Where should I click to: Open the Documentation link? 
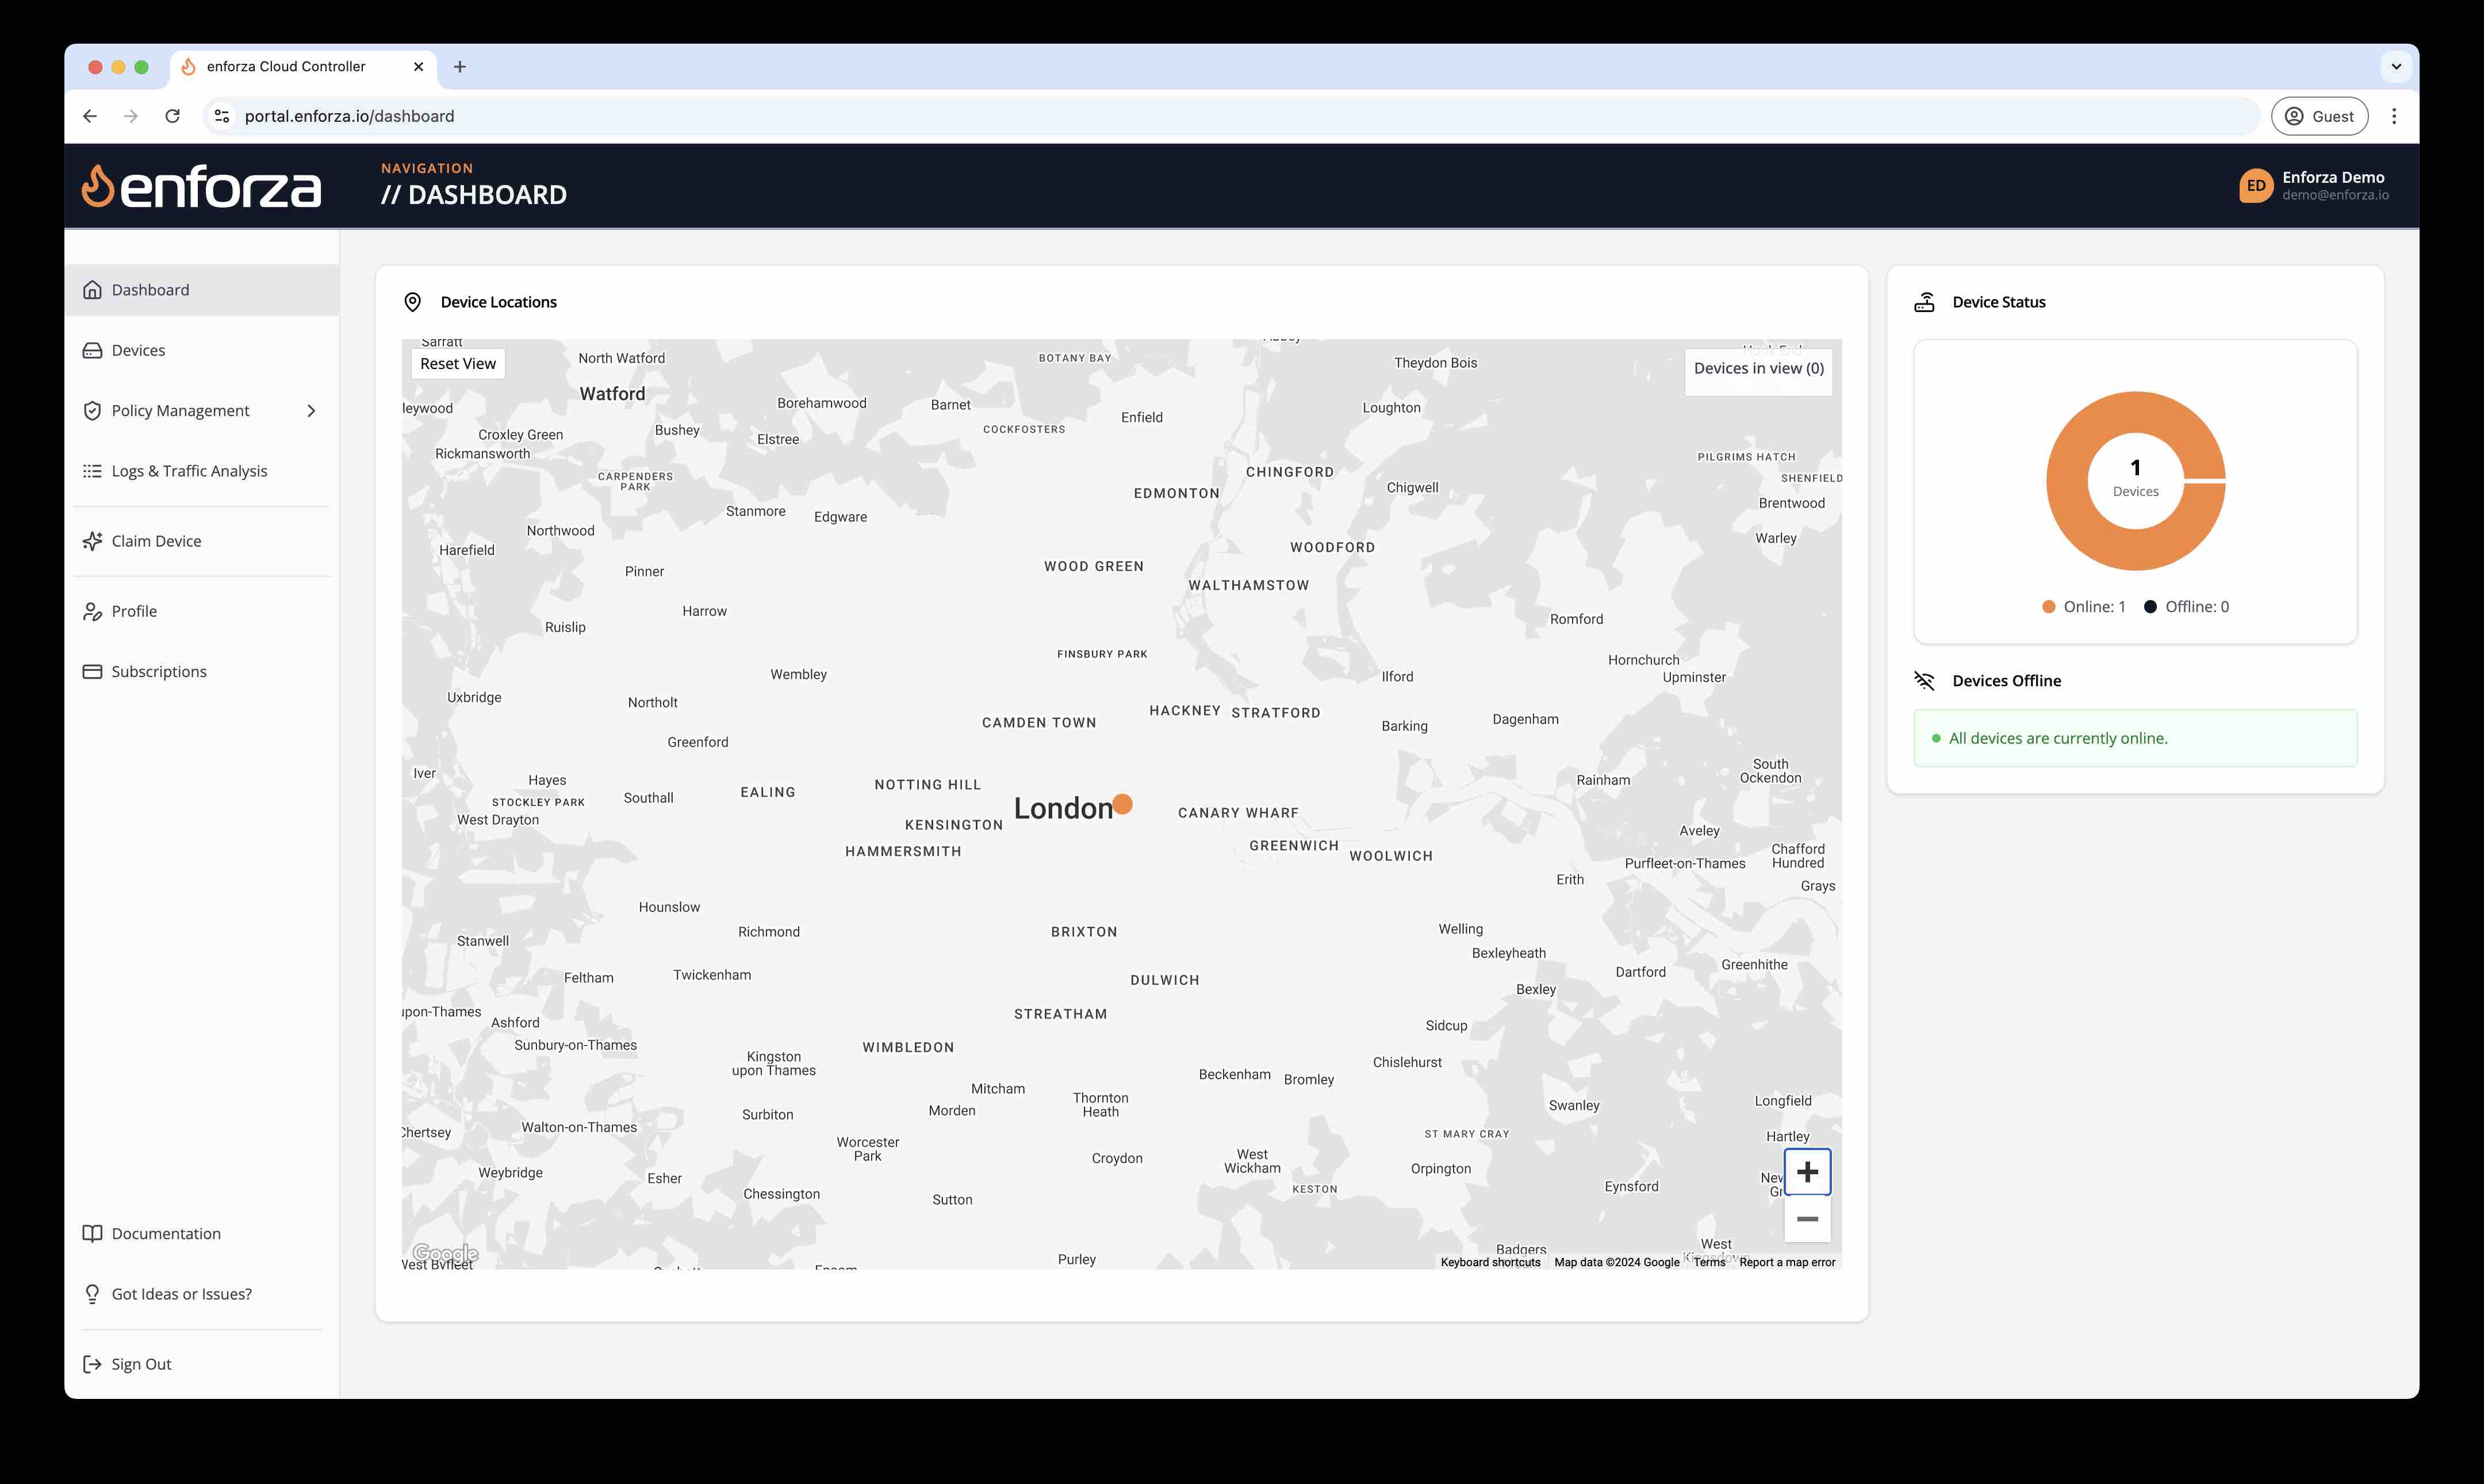202,1233
